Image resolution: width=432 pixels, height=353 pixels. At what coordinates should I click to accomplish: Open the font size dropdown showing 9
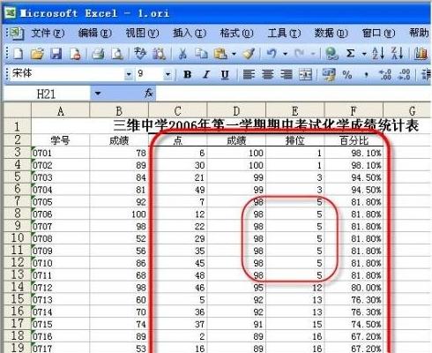coord(168,74)
